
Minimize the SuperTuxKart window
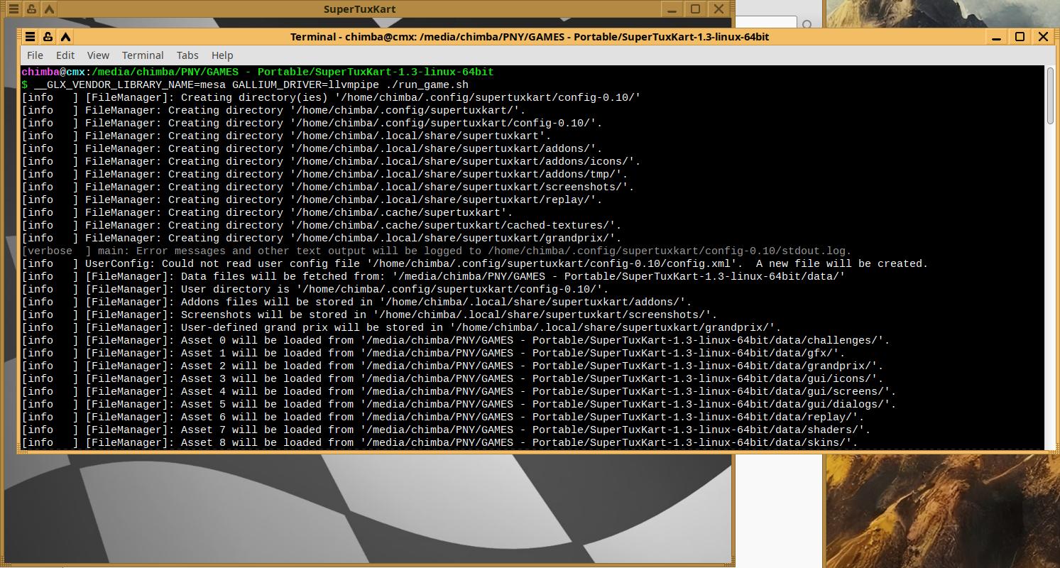point(672,9)
